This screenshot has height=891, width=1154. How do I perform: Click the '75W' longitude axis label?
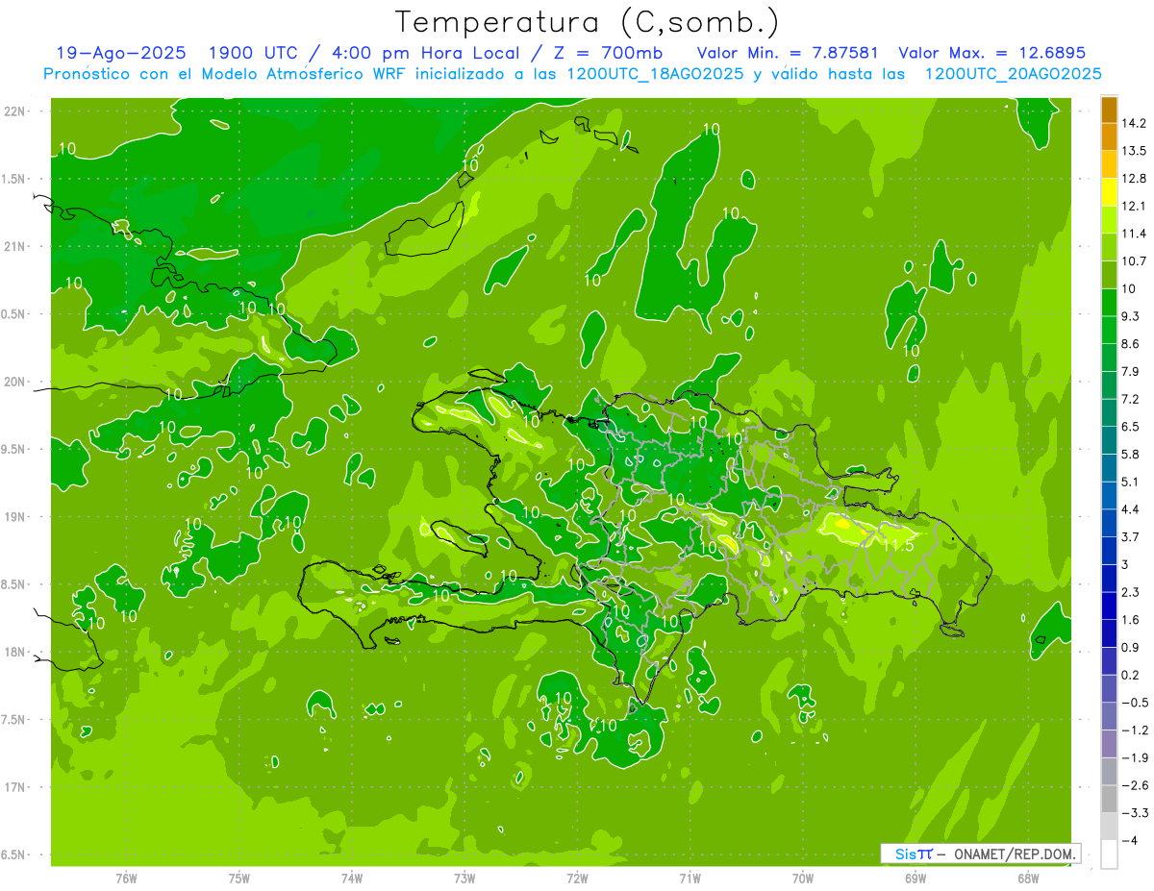pyautogui.click(x=238, y=878)
